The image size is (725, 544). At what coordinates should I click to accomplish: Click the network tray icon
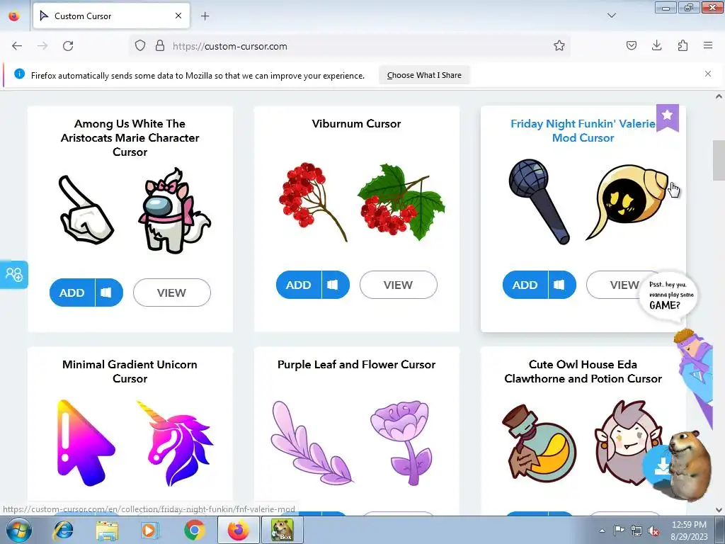tap(636, 531)
